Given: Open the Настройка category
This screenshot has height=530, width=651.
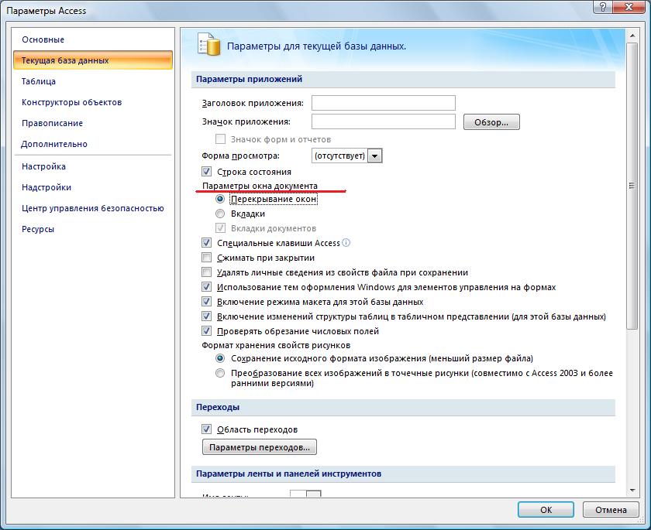Looking at the screenshot, I should click(x=92, y=166).
